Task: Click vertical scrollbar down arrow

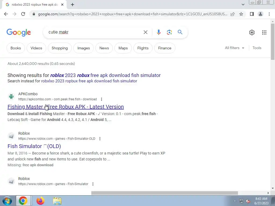Action: (x=273, y=189)
